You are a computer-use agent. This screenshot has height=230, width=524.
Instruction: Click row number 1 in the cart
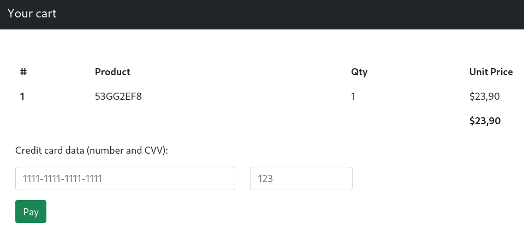[22, 96]
